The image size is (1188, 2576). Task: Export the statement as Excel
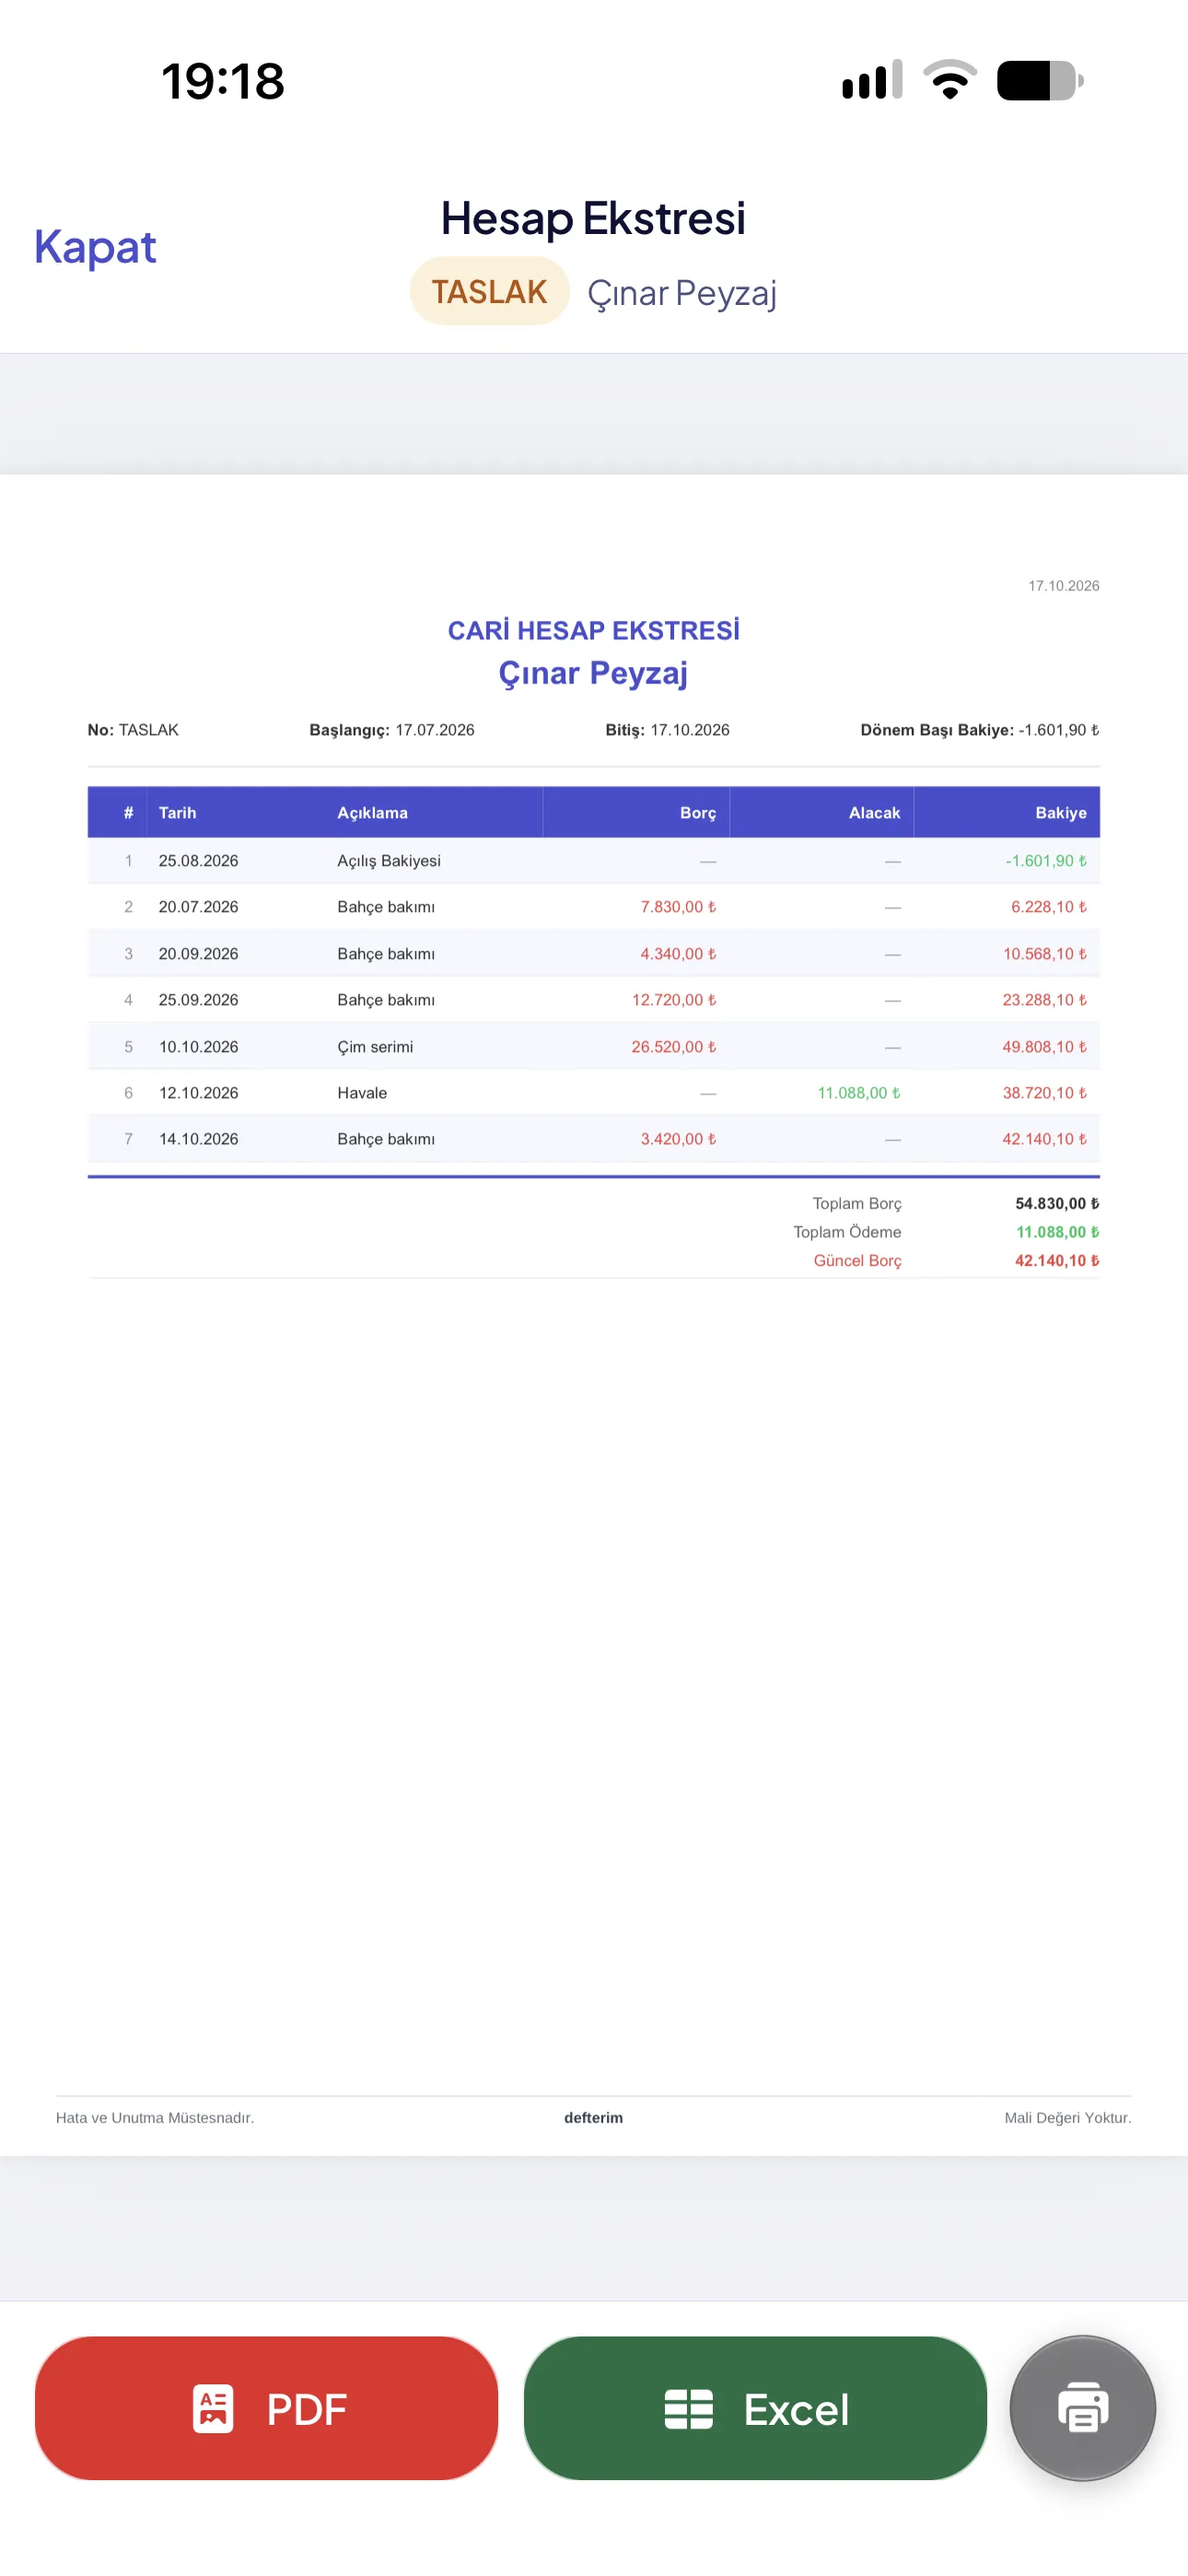point(755,2408)
